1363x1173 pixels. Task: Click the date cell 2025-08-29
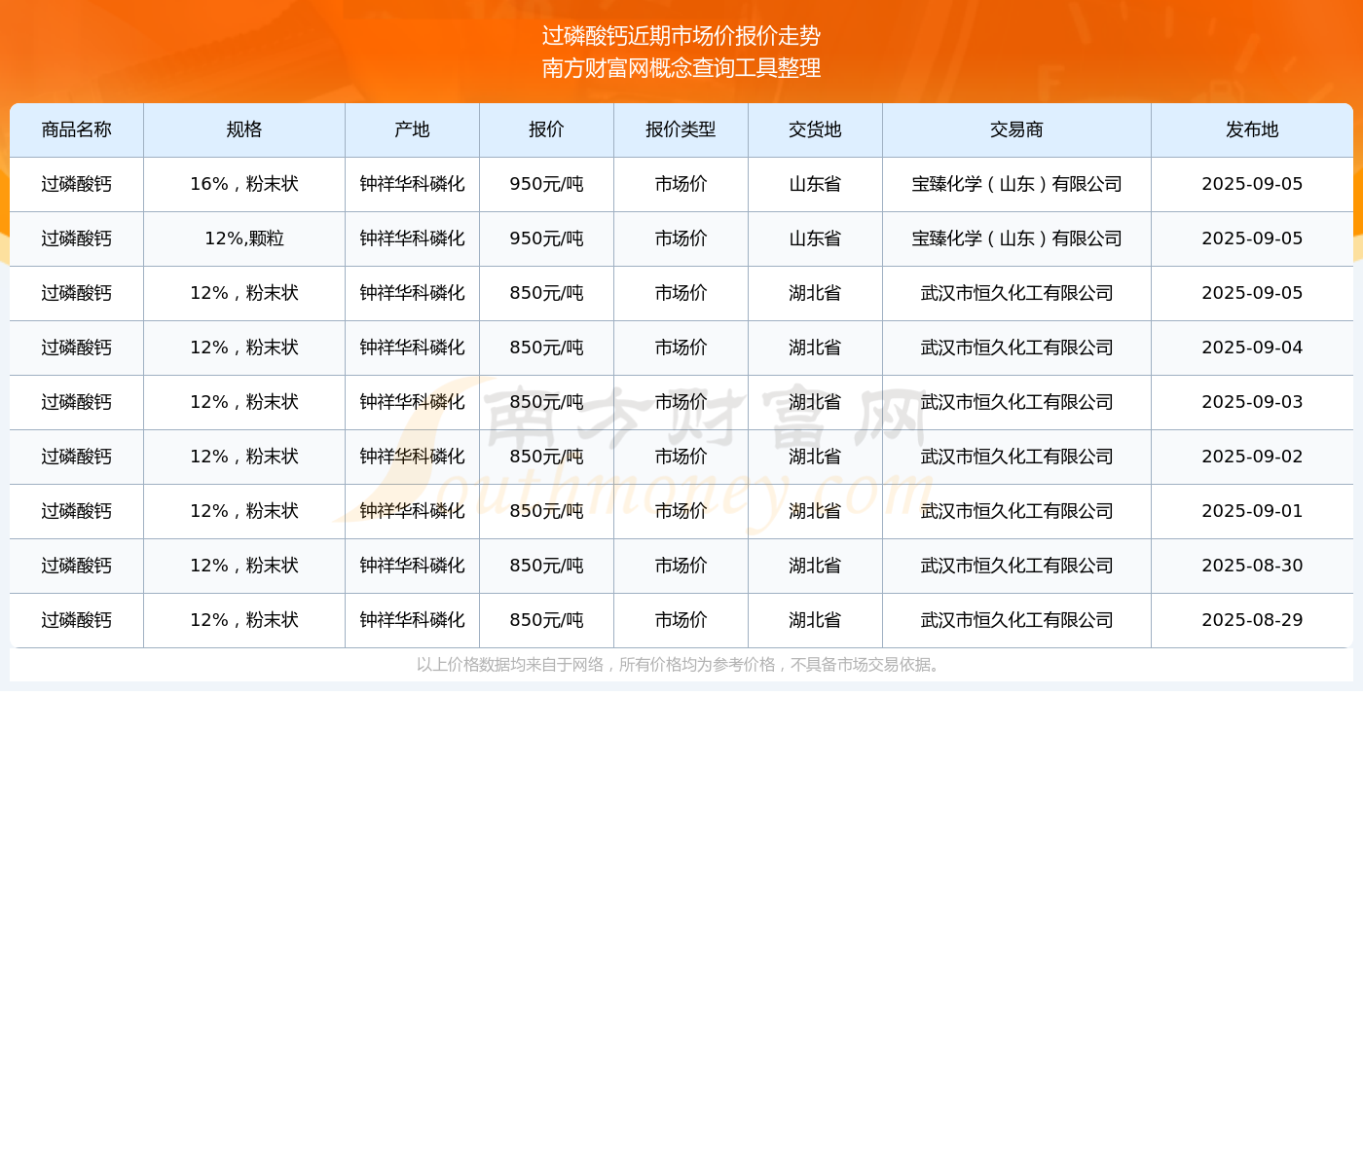click(1252, 620)
